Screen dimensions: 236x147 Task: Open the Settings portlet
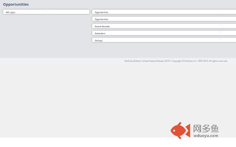tap(164, 40)
